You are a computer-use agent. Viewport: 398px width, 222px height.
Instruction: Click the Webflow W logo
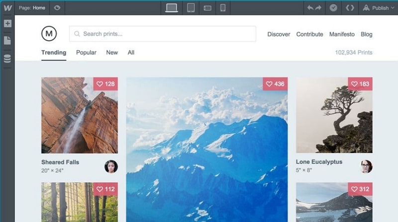pyautogui.click(x=7, y=8)
